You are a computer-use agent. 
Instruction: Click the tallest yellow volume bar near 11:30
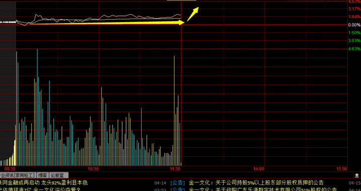tap(174, 111)
